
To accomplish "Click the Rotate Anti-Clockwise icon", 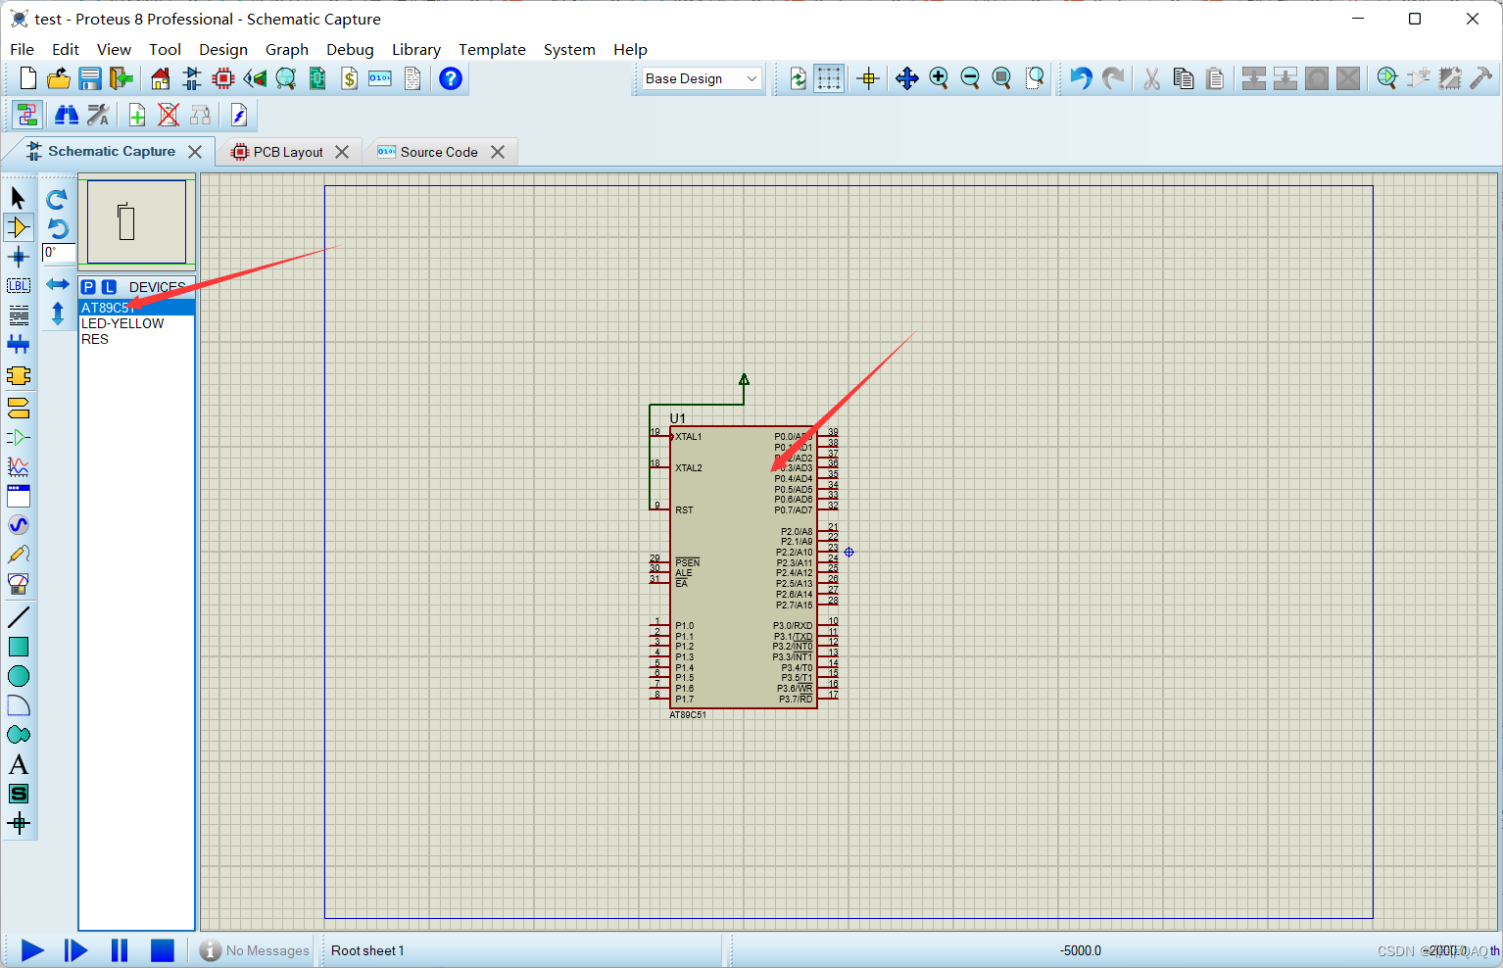I will 58,228.
